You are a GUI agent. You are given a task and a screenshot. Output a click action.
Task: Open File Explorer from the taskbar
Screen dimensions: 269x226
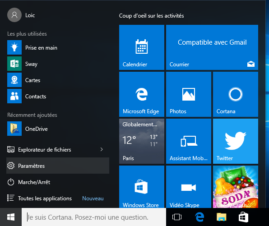tap(222, 217)
